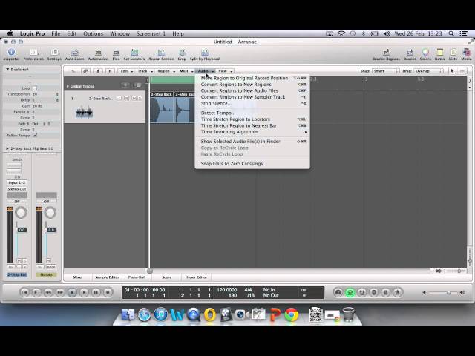Click the Crop toolbar icon
Viewport: 475px width, 356px height.
(x=182, y=54)
